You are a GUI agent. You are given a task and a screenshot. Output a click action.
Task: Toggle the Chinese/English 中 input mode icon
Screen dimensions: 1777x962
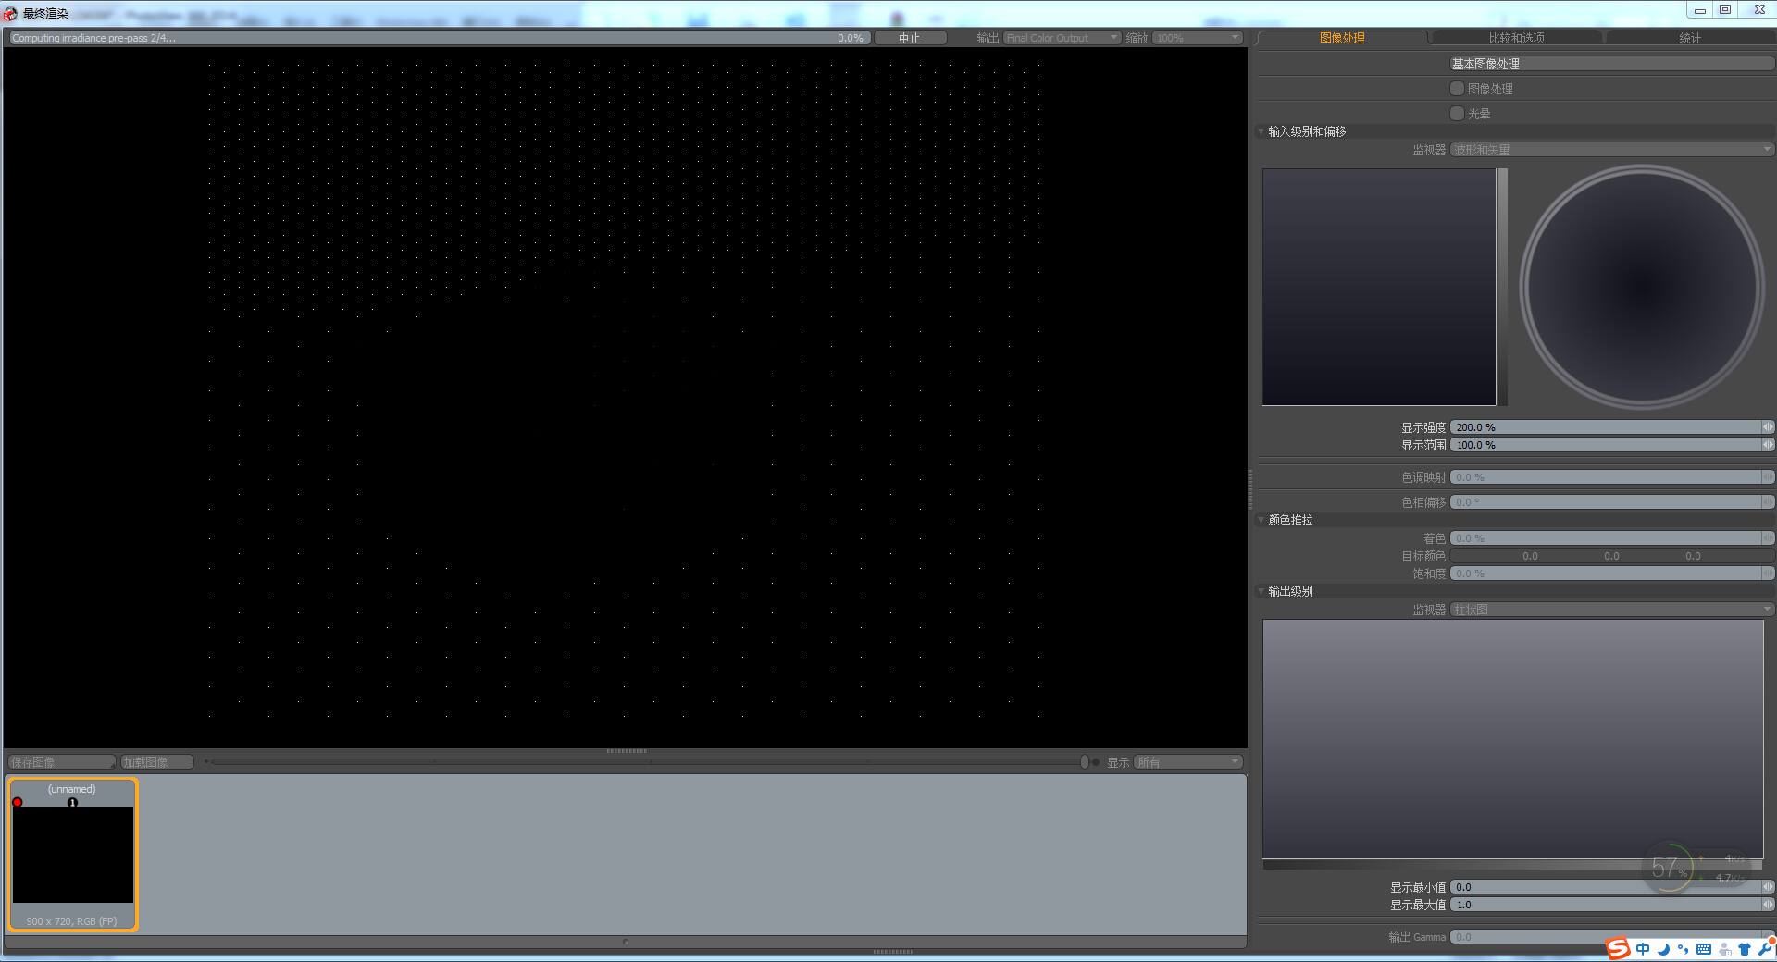[1643, 949]
